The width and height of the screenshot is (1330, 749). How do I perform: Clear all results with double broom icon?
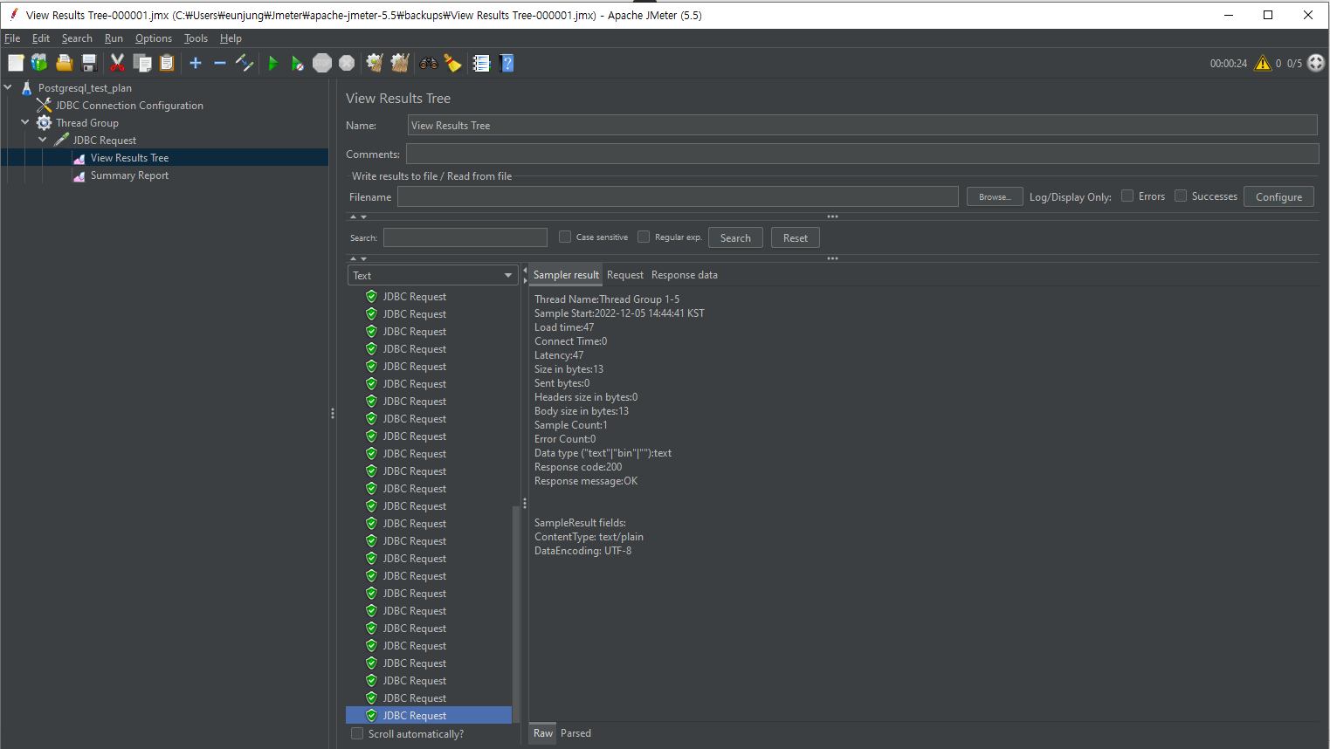click(x=400, y=63)
